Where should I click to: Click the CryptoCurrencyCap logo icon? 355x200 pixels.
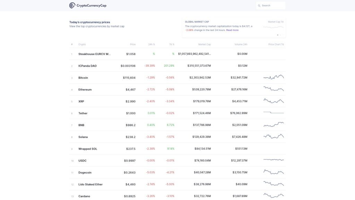[x=72, y=6]
